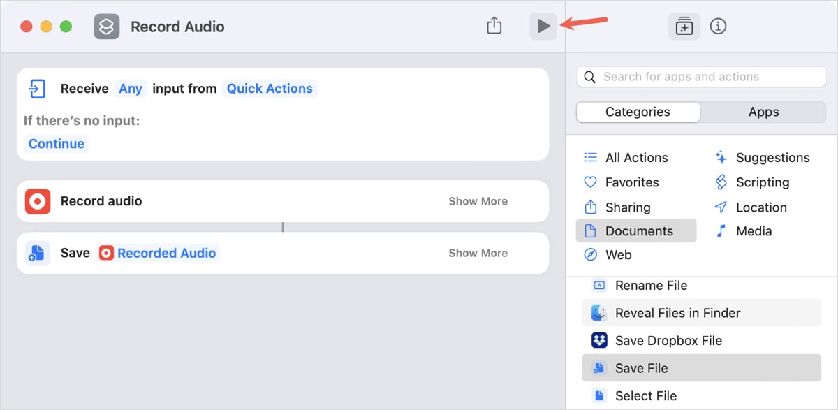The width and height of the screenshot is (838, 410).
Task: Select the Favorites category
Action: (x=632, y=182)
